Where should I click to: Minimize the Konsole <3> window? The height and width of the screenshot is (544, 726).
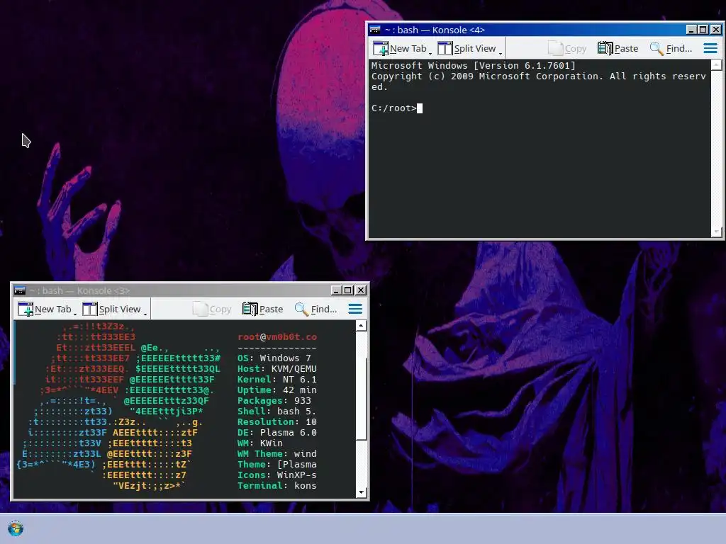point(336,290)
